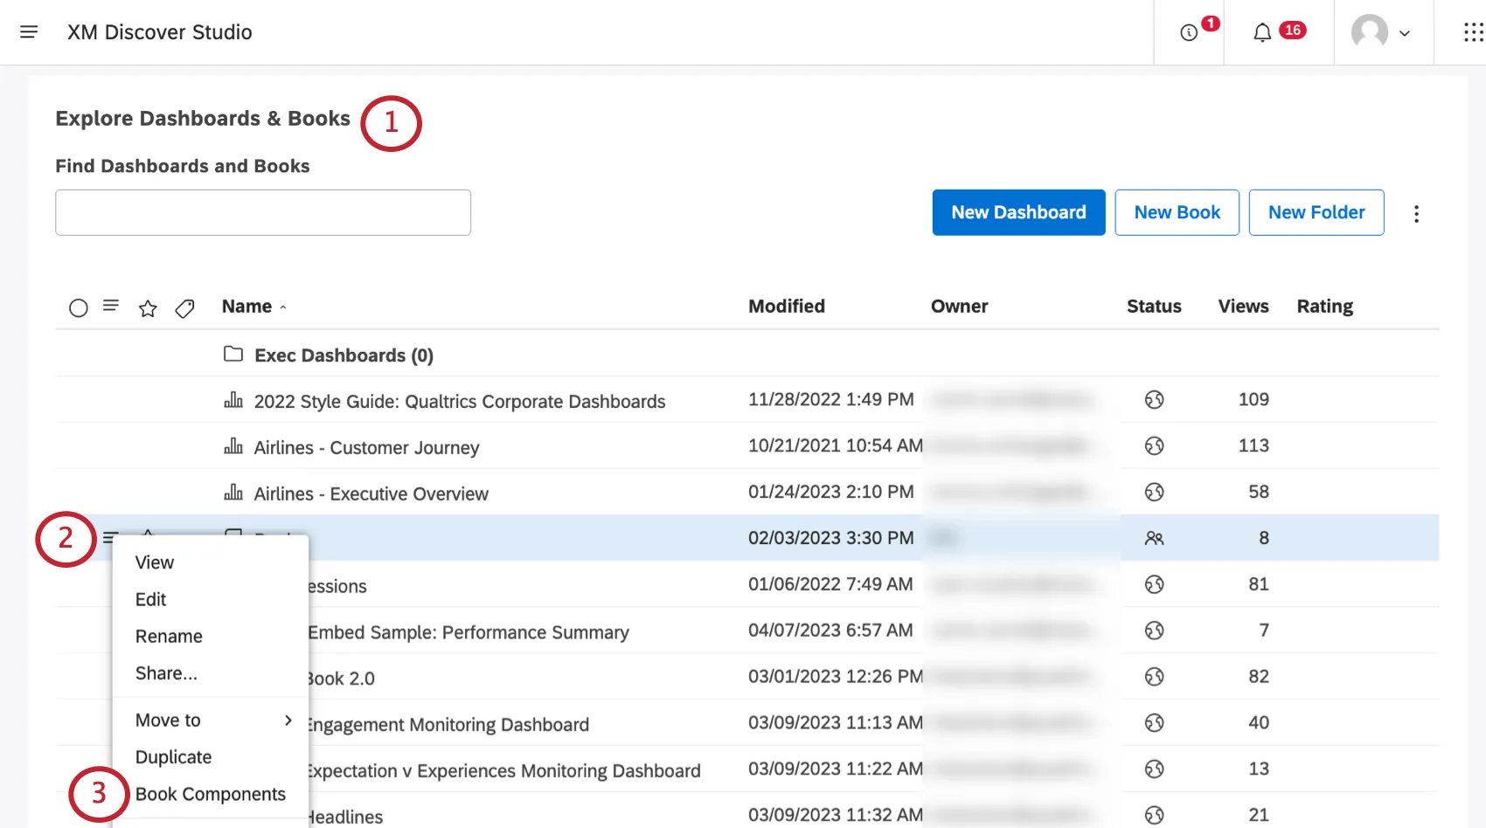Open the user account dropdown chevron

[1406, 33]
